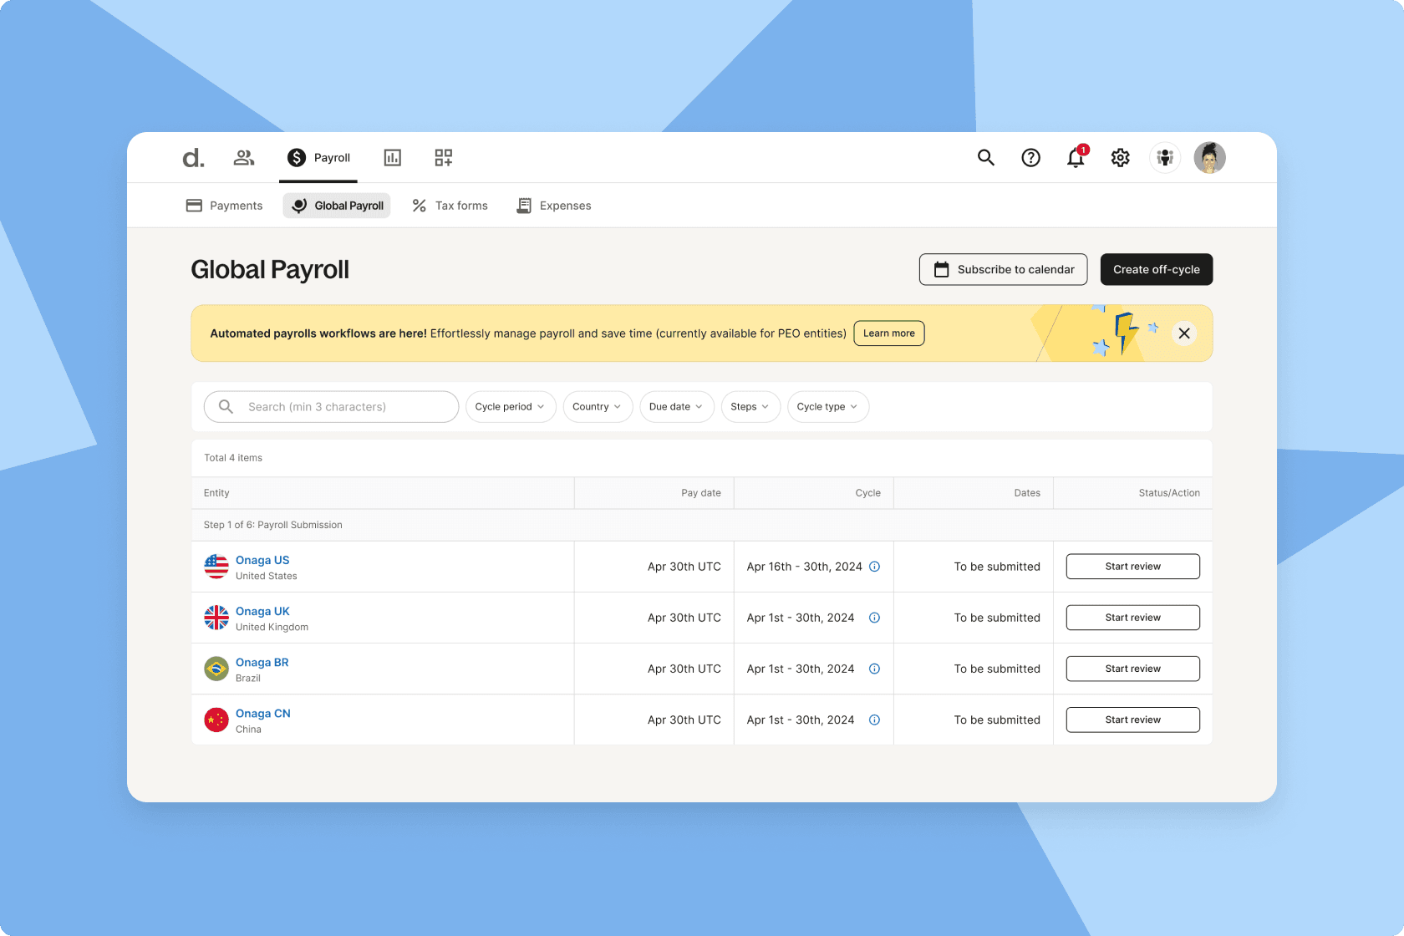Screen dimensions: 1404x936
Task: Click the organization group icon
Action: 1165,157
